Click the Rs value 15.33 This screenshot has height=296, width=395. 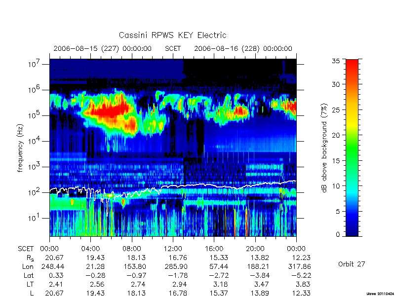tap(219, 258)
